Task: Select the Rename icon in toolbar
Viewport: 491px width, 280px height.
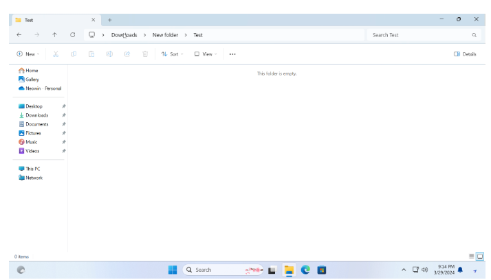Action: 109,54
